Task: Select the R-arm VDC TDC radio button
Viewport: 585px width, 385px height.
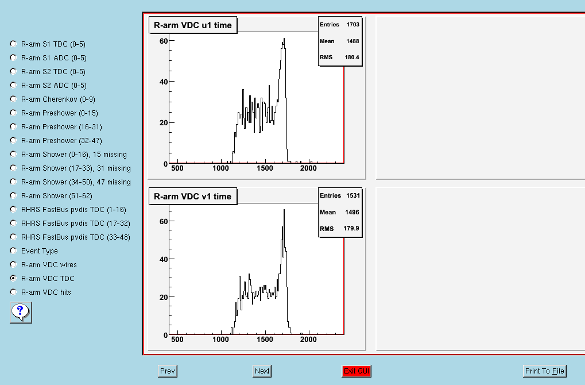Action: (13, 279)
